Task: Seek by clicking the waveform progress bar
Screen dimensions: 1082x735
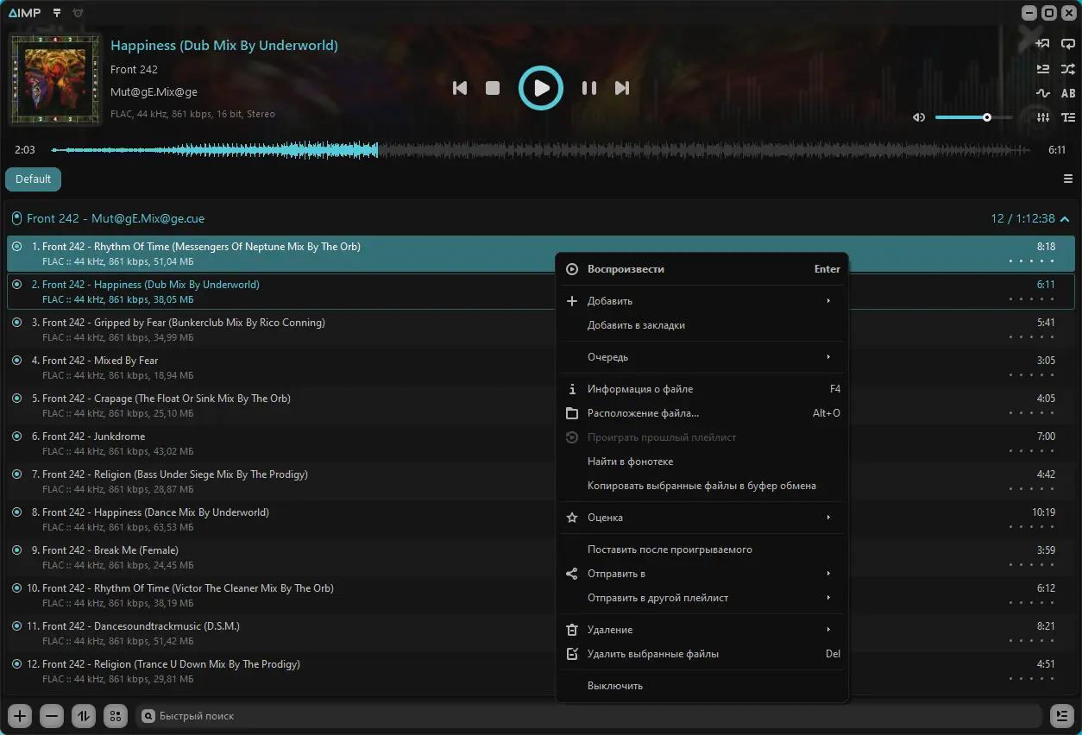Action: pos(541,150)
